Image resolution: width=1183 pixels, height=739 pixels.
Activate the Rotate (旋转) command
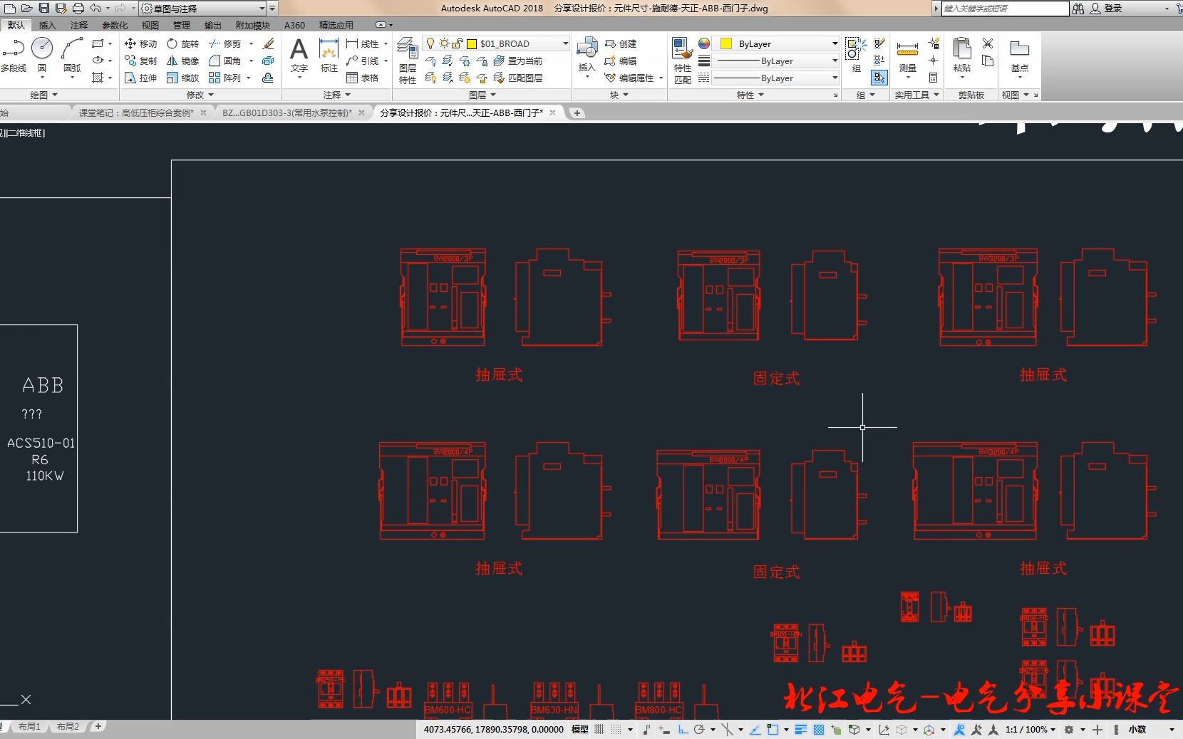pyautogui.click(x=182, y=43)
